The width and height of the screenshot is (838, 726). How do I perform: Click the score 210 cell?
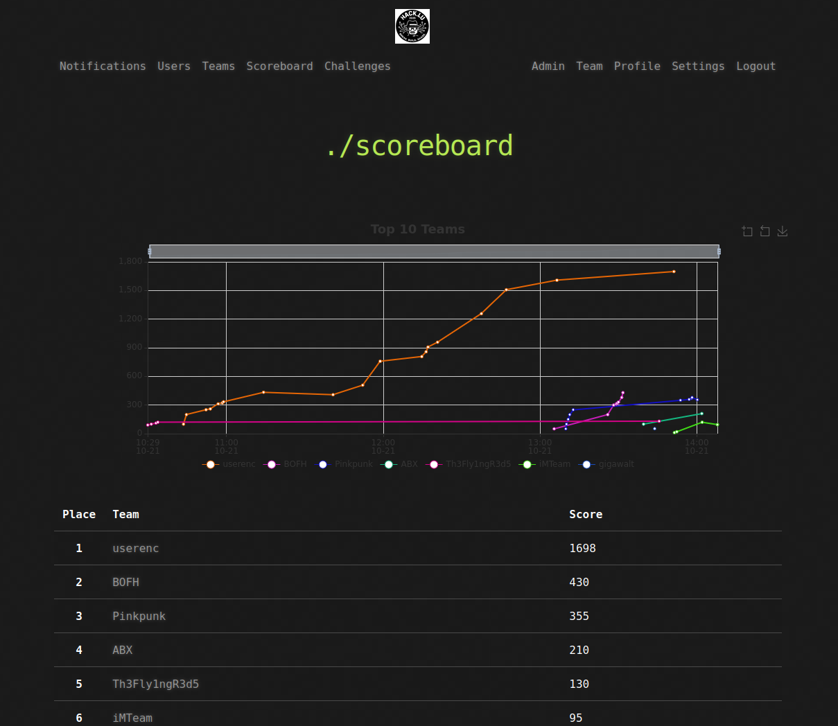tap(579, 650)
